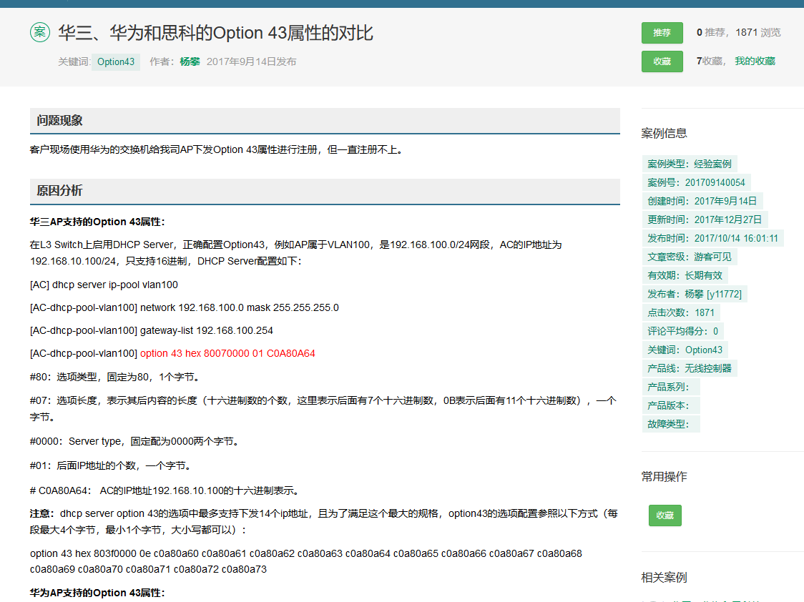Click the 点击次数：1871 tag
The width and height of the screenshot is (804, 602).
[681, 312]
